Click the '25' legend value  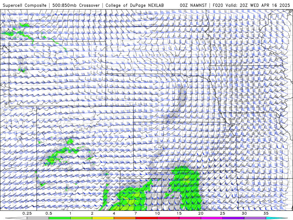tap(222, 213)
